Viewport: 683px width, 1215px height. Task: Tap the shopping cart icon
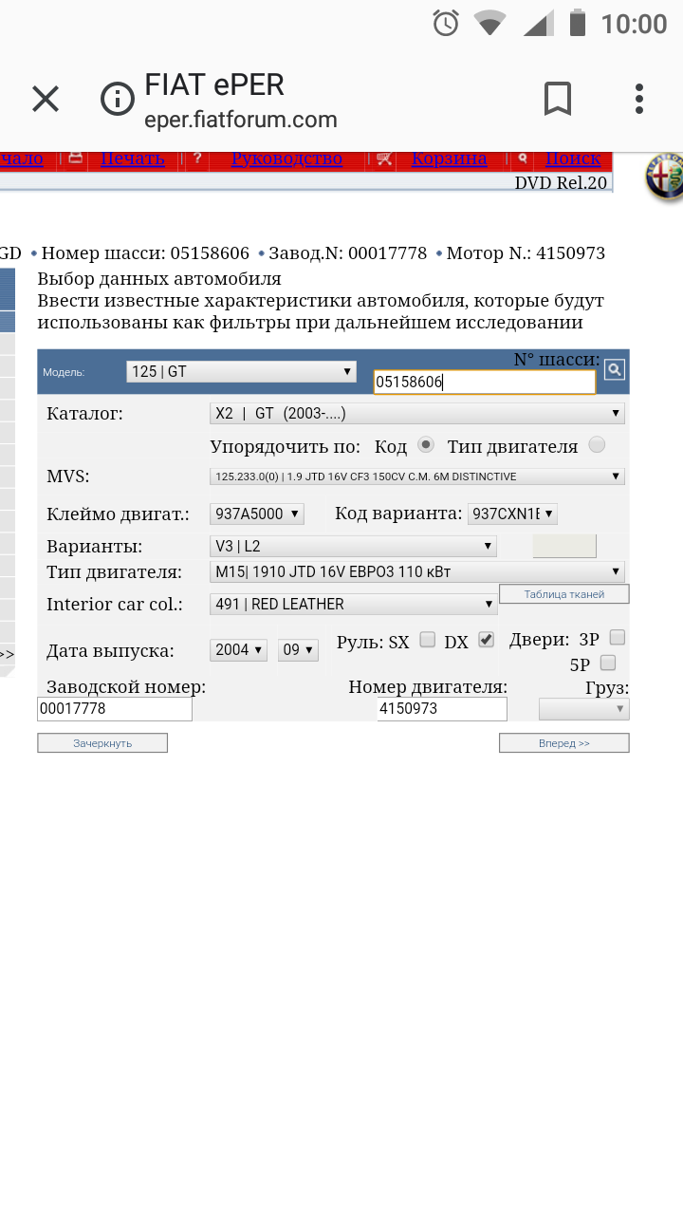point(384,159)
